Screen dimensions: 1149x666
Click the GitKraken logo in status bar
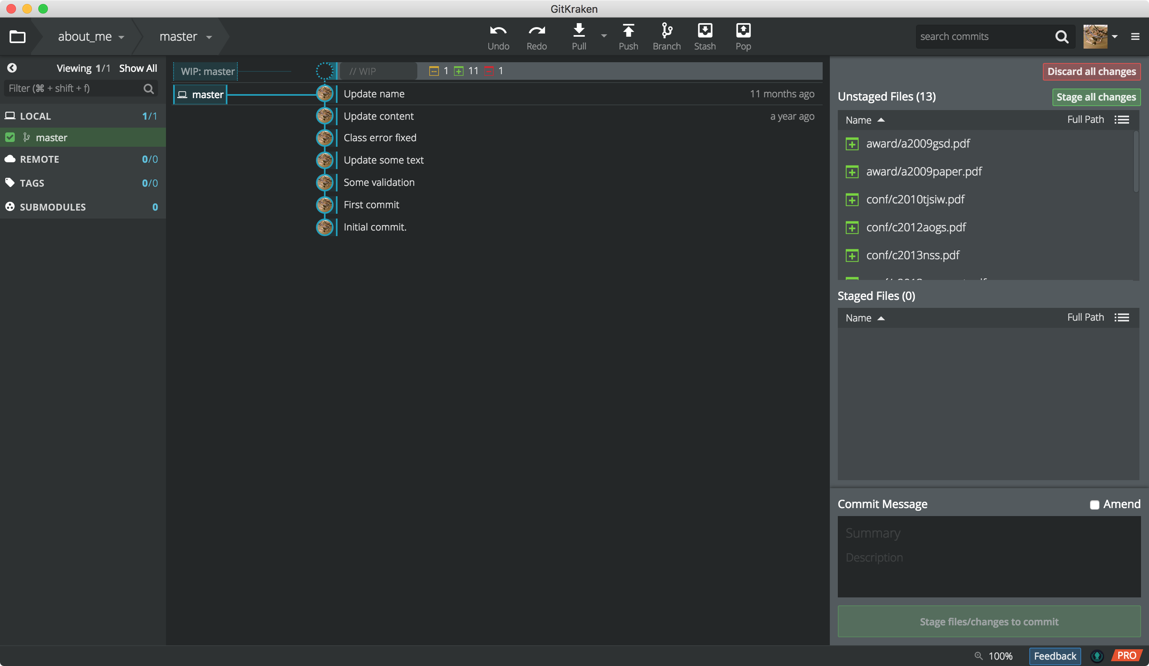click(x=1097, y=656)
